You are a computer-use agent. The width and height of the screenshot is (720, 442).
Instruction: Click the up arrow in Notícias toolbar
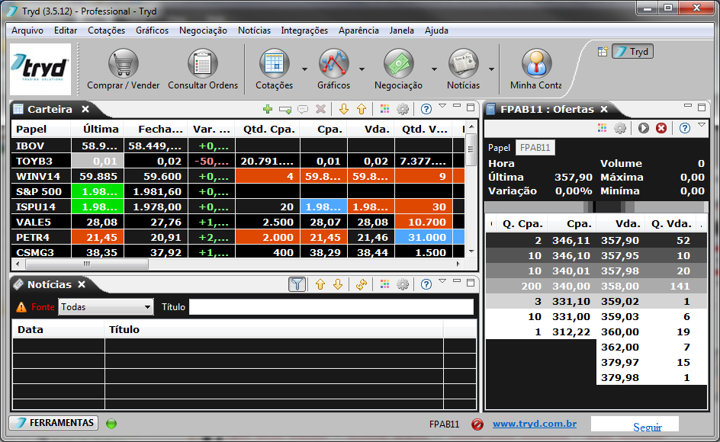click(x=320, y=284)
